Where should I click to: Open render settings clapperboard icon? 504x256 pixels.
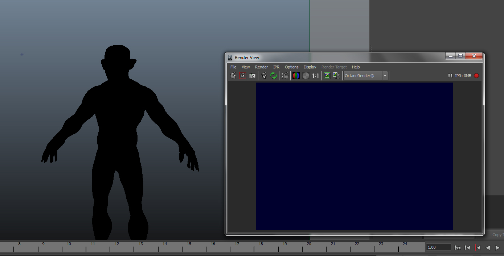click(x=285, y=76)
